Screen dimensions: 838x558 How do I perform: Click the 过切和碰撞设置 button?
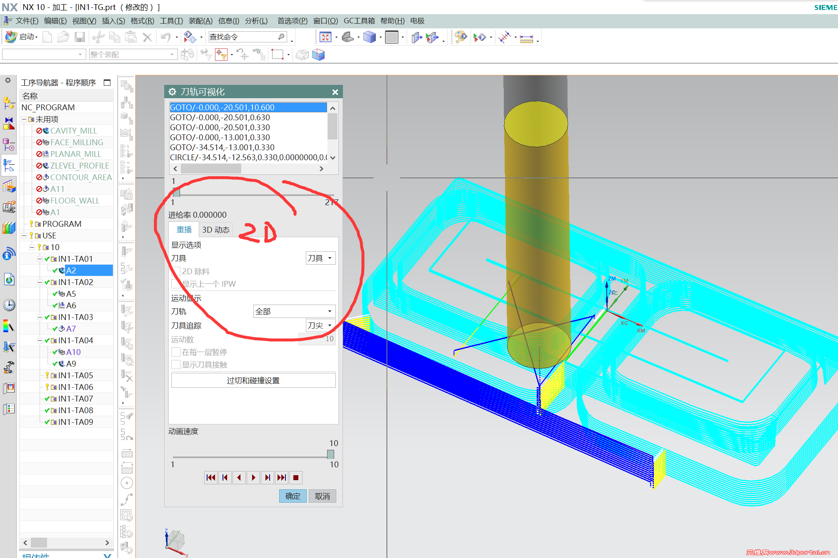(x=253, y=380)
